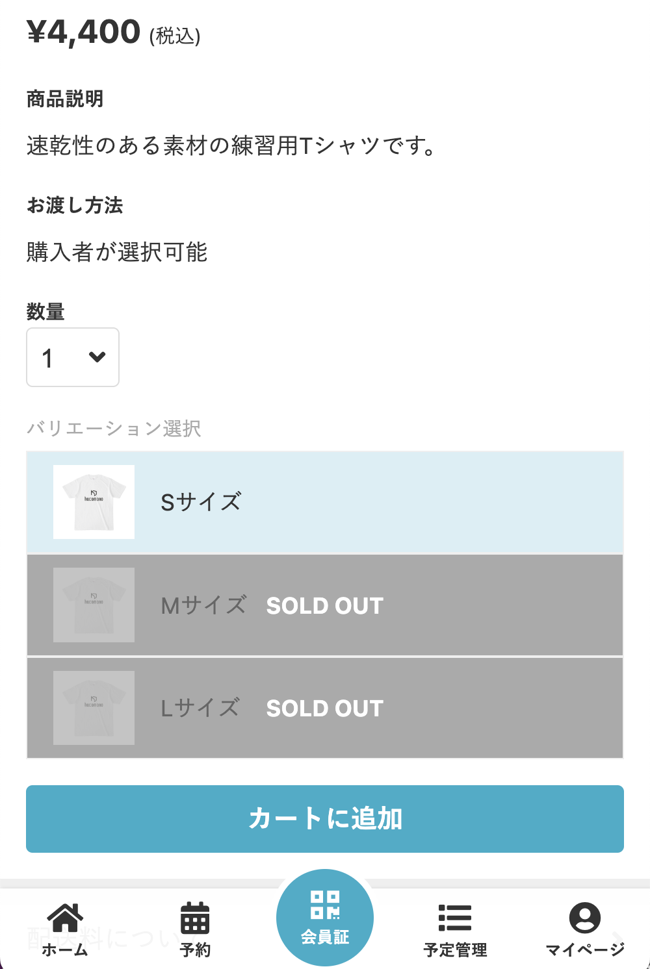
Task: Go to マイページ profile icon
Action: pyautogui.click(x=584, y=917)
